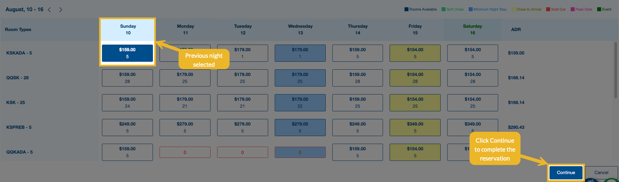Click the Soft Close legend swatch
Viewport: 619px width, 182px height.
click(444, 9)
